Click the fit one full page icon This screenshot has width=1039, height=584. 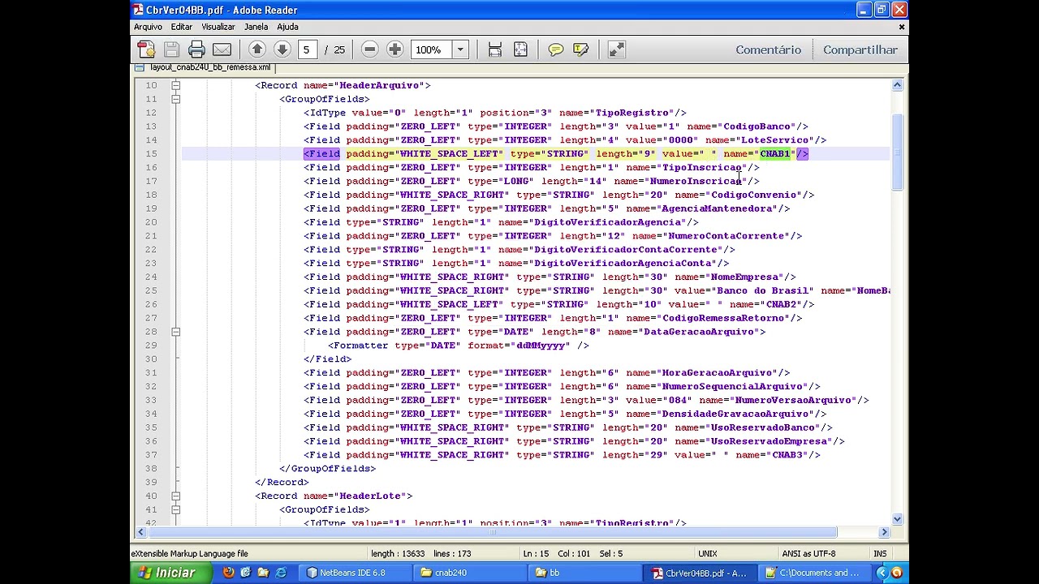(520, 49)
